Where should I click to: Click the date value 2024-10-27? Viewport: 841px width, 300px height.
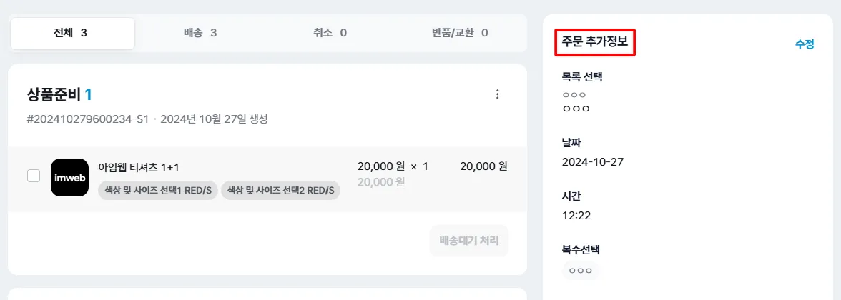(593, 161)
